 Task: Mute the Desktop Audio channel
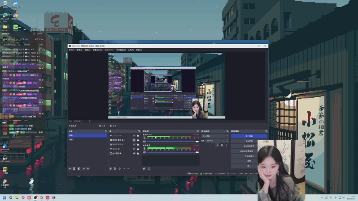click(144, 152)
